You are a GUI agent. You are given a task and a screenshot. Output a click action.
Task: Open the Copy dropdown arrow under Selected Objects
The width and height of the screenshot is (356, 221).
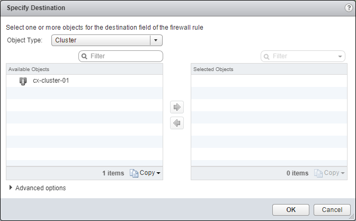tap(343, 173)
